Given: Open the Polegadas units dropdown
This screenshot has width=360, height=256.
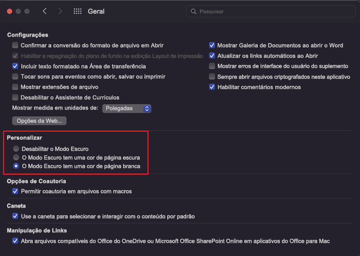Looking at the screenshot, I should pyautogui.click(x=127, y=109).
